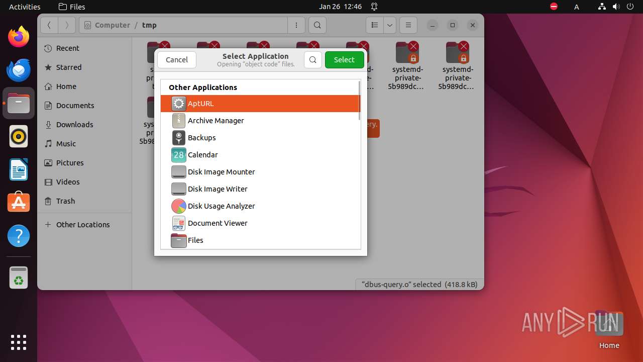Screen dimensions: 643x362
Task: Go back in Files window
Action: point(49,25)
